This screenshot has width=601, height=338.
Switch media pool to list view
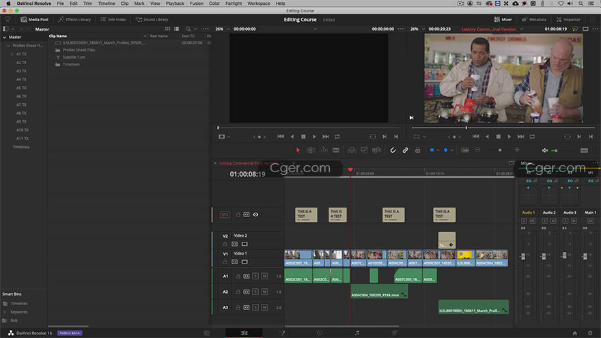pos(176,29)
